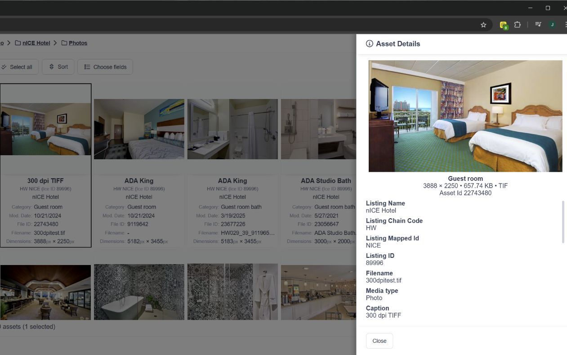This screenshot has width=567, height=355.
Task: Select the ADA King bathroom shower thumbnail
Action: click(232, 129)
